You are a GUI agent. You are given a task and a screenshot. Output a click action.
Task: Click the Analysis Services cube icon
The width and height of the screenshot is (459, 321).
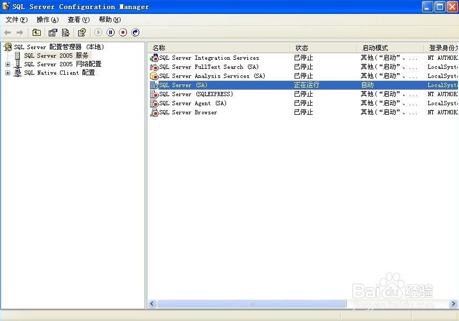154,76
